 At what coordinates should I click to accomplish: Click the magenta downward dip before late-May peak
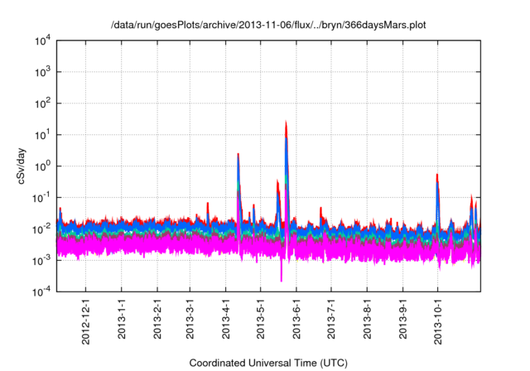(x=282, y=270)
